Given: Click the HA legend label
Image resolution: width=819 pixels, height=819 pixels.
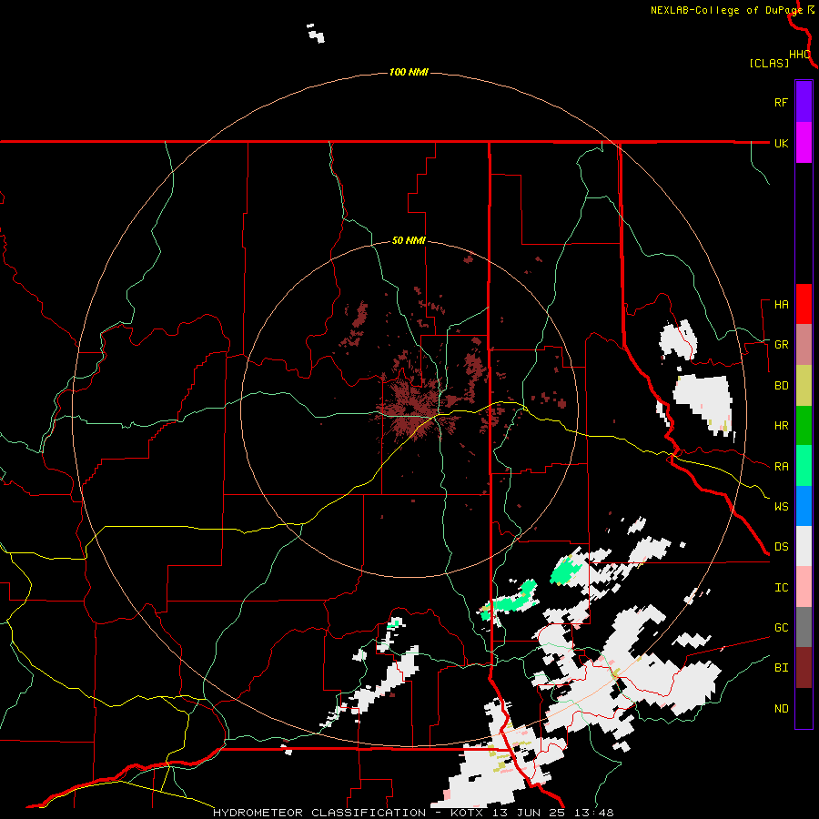Looking at the screenshot, I should tap(781, 305).
